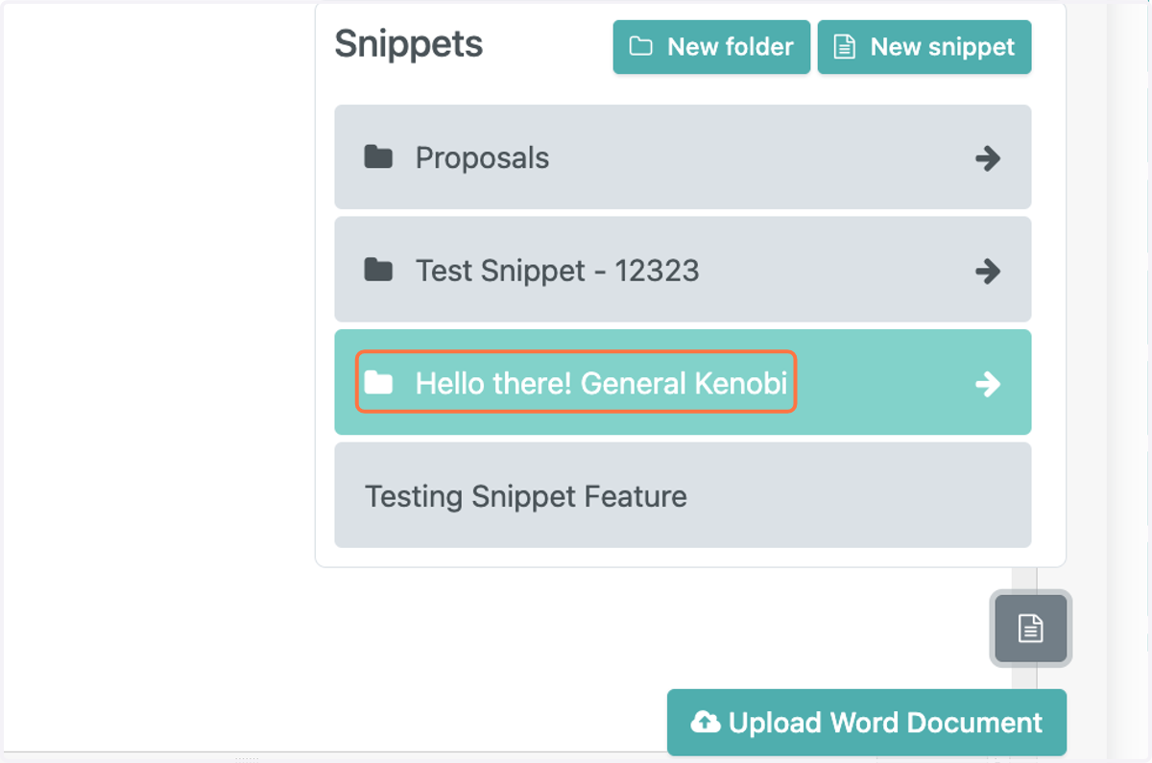
Task: Click folder icon beside Hello there! General Kenobi
Action: pos(378,383)
